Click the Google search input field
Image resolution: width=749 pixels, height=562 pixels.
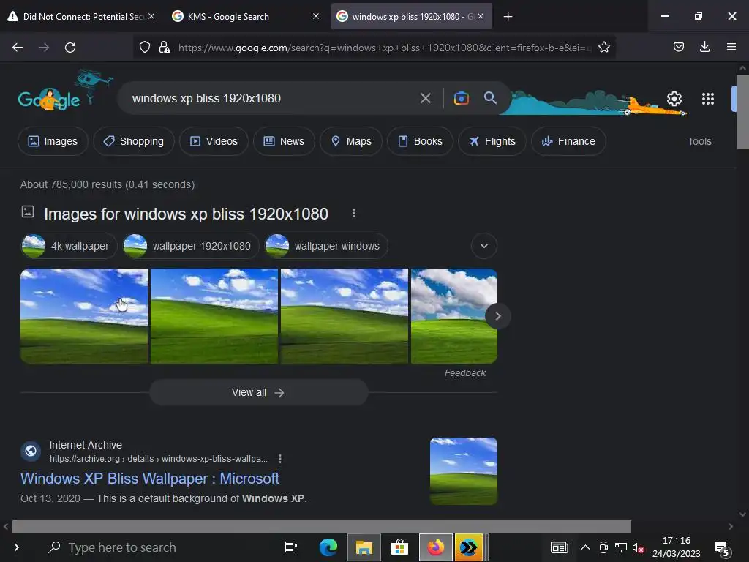pyautogui.click(x=272, y=99)
